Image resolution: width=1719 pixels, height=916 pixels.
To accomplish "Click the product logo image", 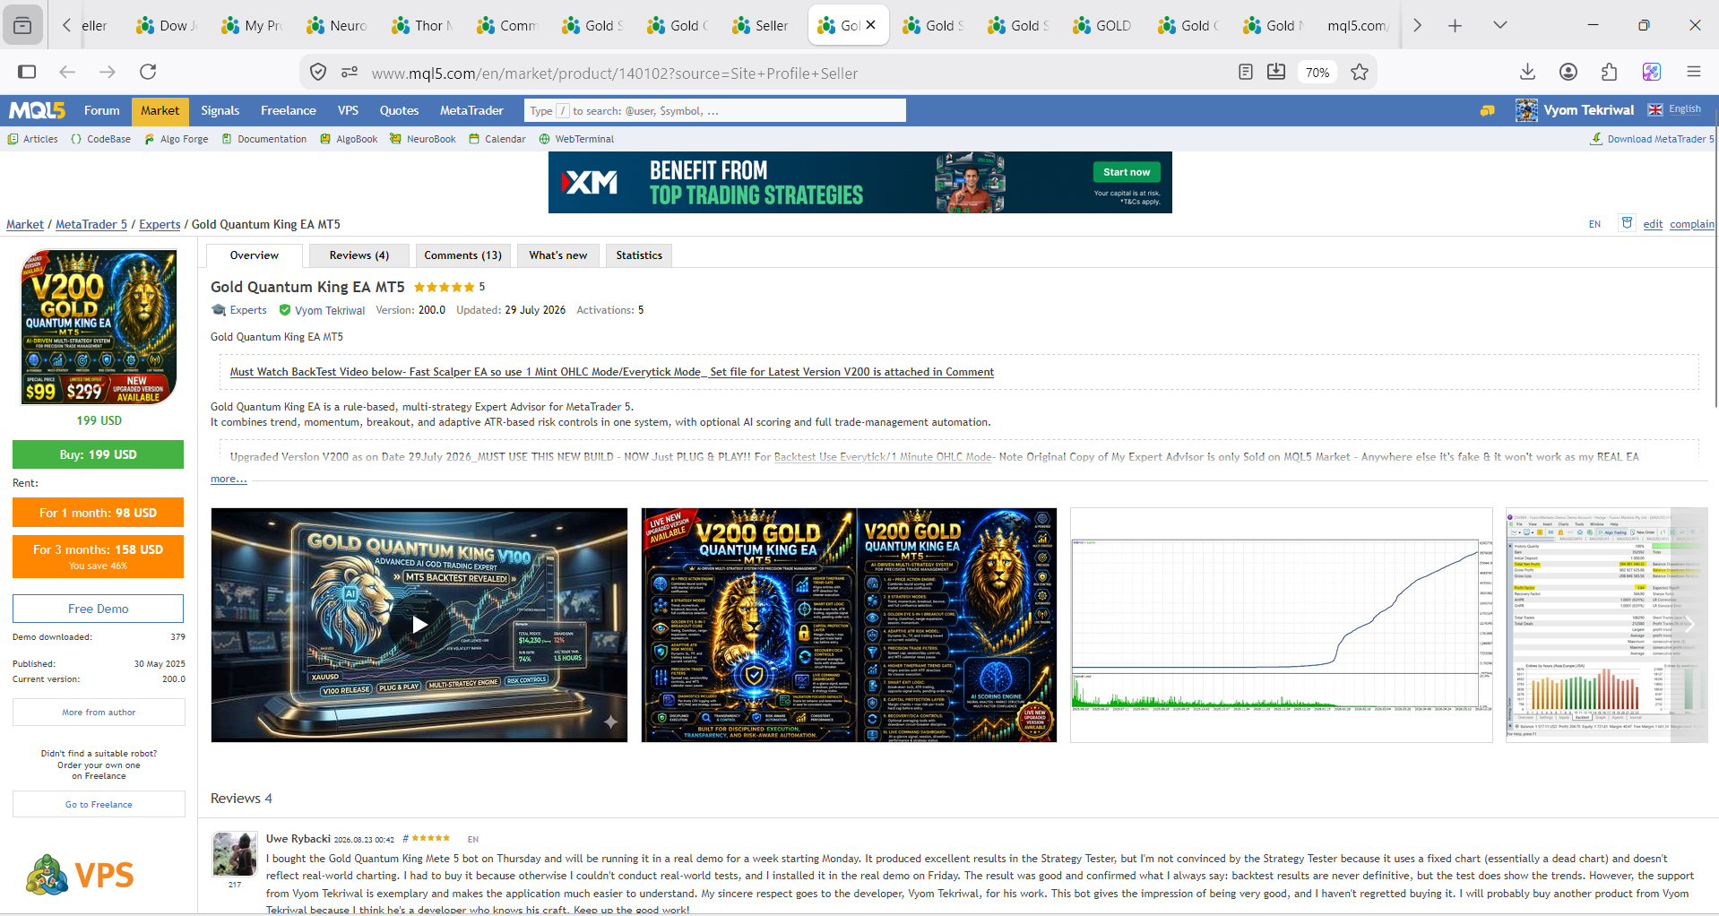I will tap(99, 327).
